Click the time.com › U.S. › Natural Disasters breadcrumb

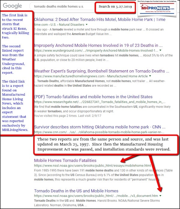(x=59, y=25)
